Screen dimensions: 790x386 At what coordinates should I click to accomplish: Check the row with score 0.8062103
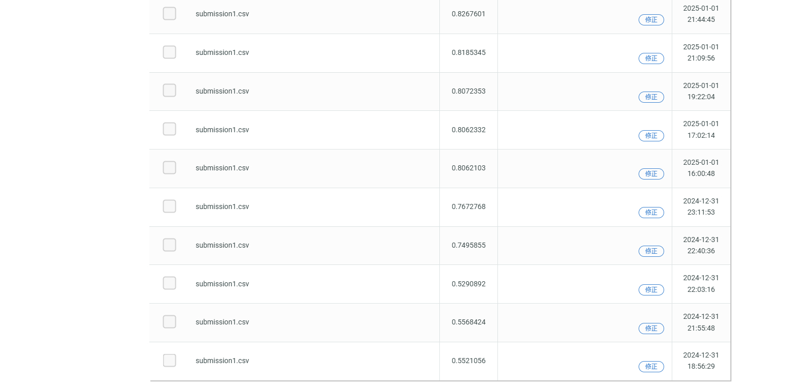(169, 168)
